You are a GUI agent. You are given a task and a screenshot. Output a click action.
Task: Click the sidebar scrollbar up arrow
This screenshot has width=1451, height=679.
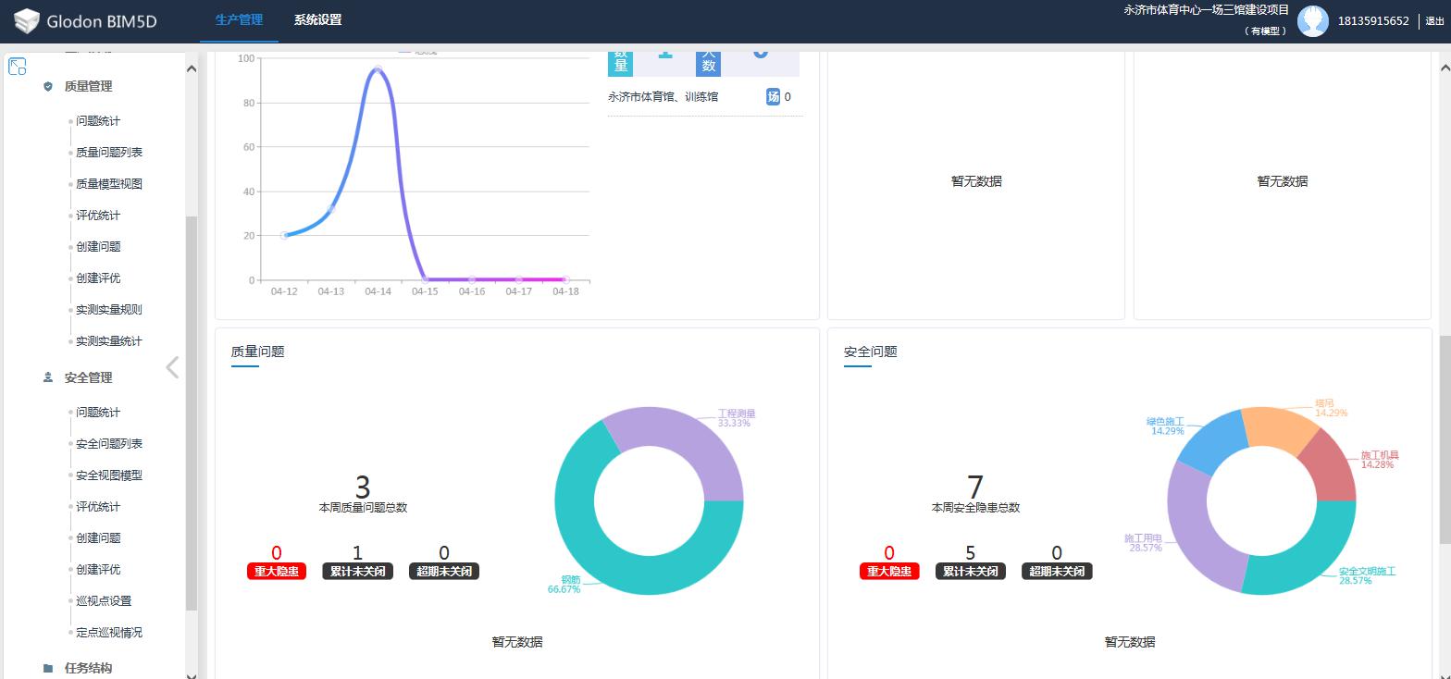point(192,68)
